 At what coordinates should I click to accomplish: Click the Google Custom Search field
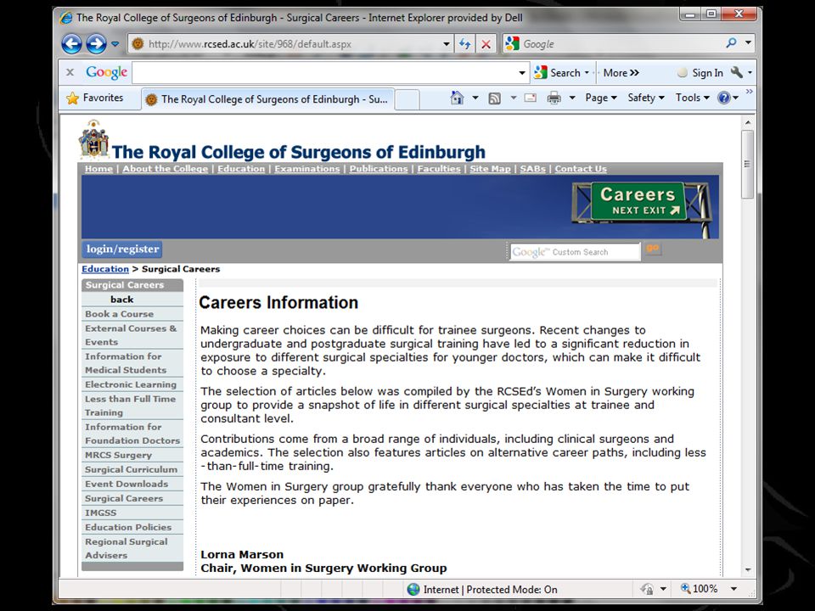click(x=575, y=252)
